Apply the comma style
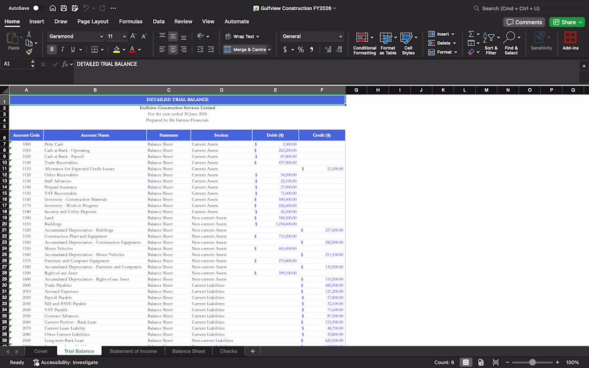Image resolution: width=589 pixels, height=368 pixels. pyautogui.click(x=312, y=50)
